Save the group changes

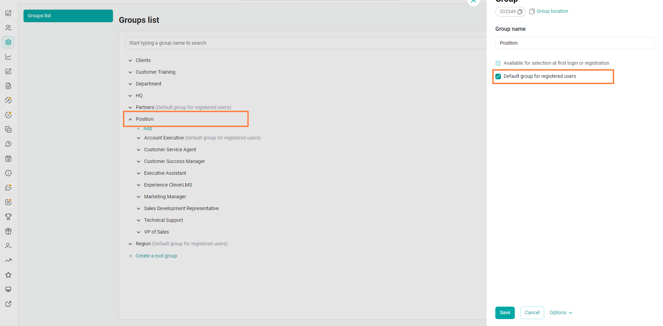pos(505,313)
